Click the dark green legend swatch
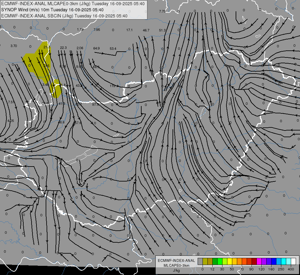The width and height of the screenshot is (300, 275). point(215,261)
